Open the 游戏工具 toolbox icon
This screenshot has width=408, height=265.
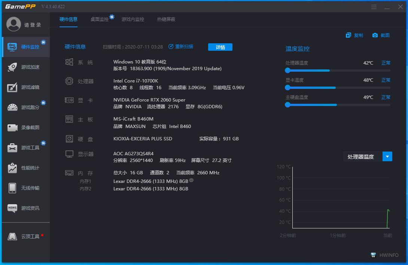12,148
